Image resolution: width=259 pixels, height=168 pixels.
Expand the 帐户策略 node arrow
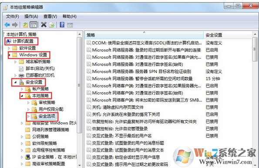tap(22, 89)
